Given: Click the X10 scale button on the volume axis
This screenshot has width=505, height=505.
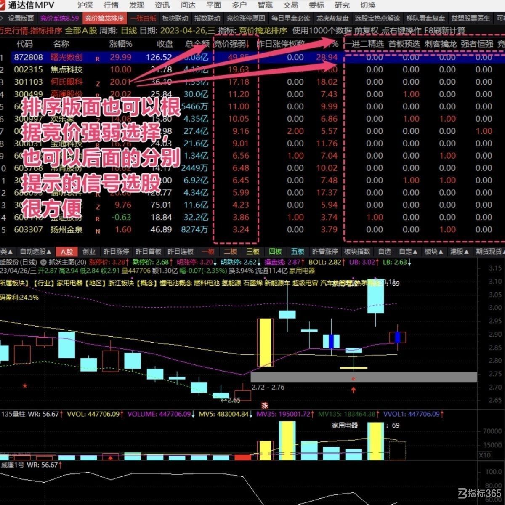Looking at the screenshot, I should coord(485,455).
